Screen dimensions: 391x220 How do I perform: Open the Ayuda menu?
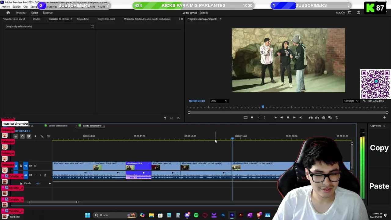tap(101, 7)
